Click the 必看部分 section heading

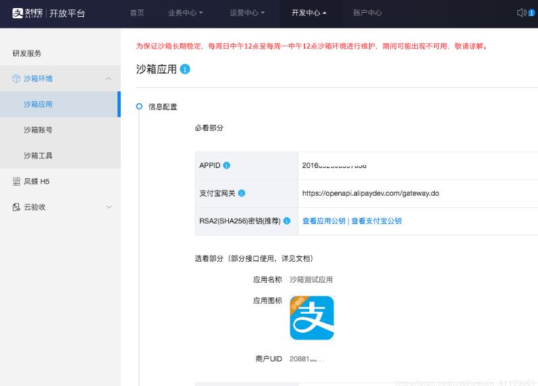209,128
